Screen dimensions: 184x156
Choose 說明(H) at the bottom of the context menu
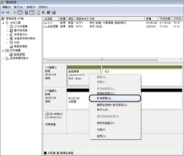115,136
